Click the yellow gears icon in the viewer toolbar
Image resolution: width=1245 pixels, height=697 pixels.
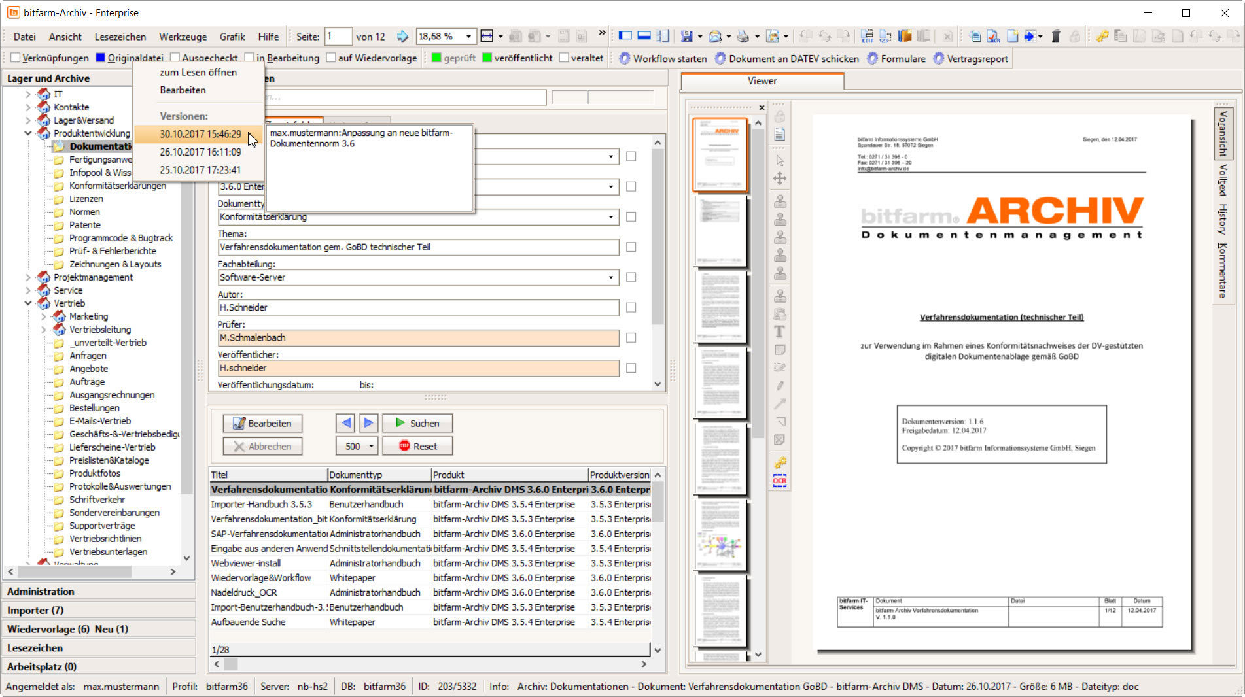pos(780,463)
